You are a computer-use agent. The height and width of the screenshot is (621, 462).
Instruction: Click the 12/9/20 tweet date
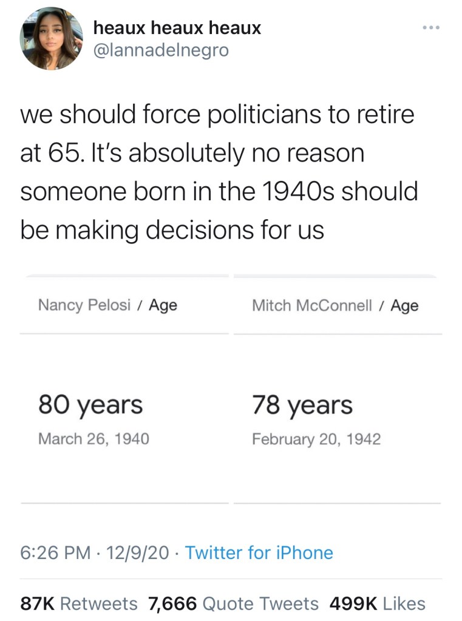[137, 553]
